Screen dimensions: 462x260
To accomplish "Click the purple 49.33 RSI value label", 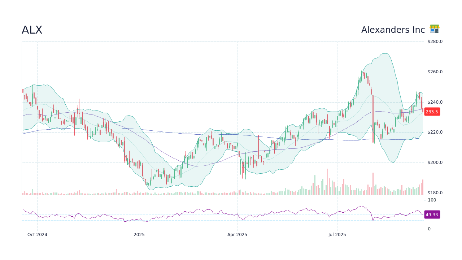I will click(432, 214).
